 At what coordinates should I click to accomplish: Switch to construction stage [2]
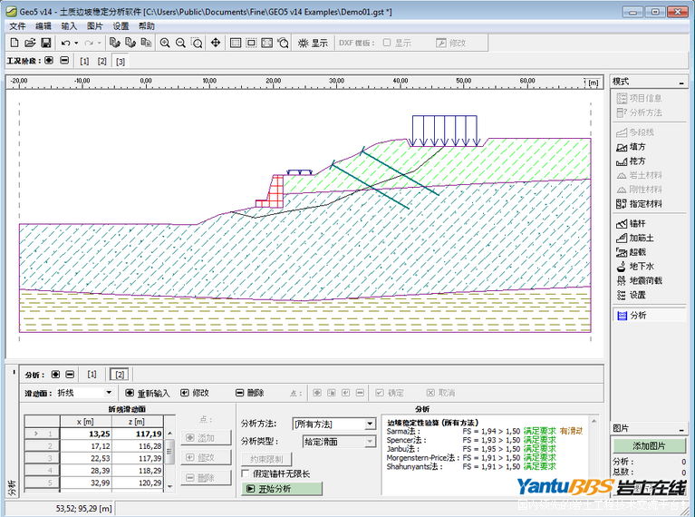click(x=102, y=62)
